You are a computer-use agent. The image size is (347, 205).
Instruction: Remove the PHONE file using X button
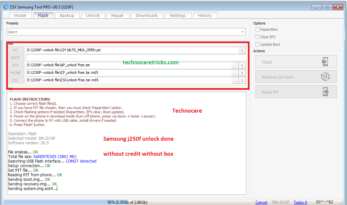point(242,73)
